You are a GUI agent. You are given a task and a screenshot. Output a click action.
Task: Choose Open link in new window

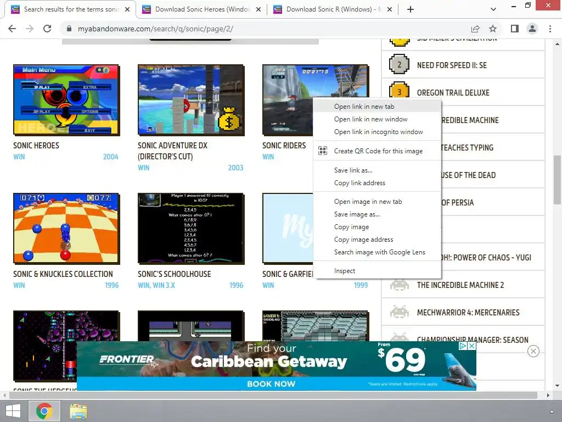[377, 119]
